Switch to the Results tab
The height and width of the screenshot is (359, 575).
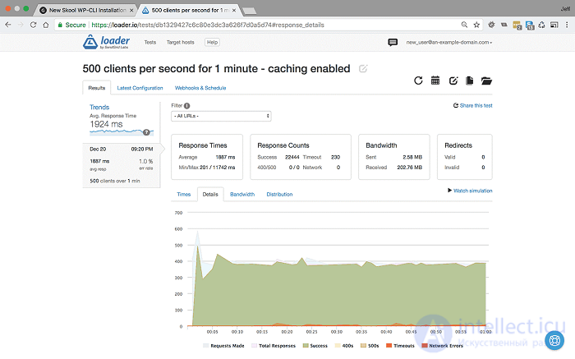point(97,88)
